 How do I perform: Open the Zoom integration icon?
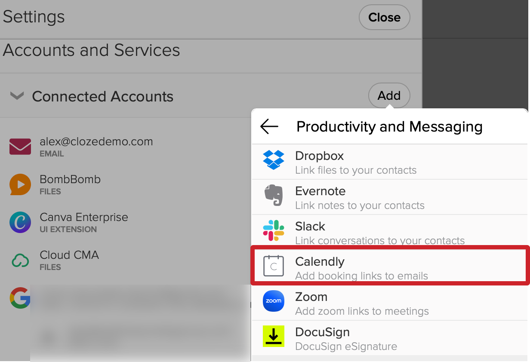274,302
